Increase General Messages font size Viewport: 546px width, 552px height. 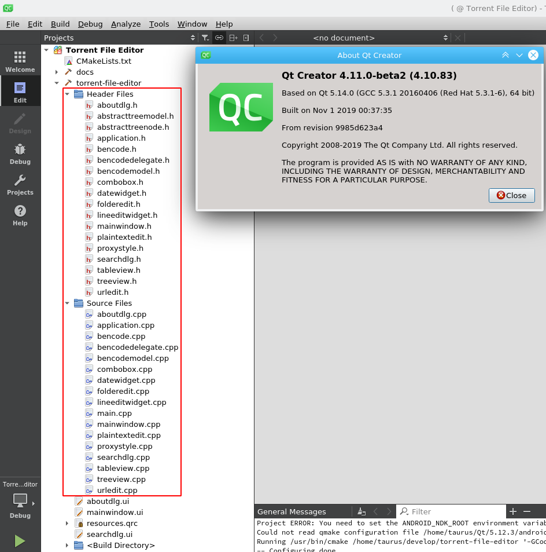tap(513, 511)
